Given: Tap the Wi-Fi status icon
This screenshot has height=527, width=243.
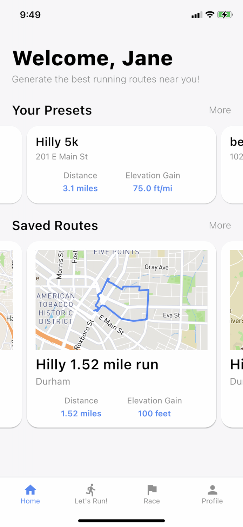Looking at the screenshot, I should (x=210, y=15).
